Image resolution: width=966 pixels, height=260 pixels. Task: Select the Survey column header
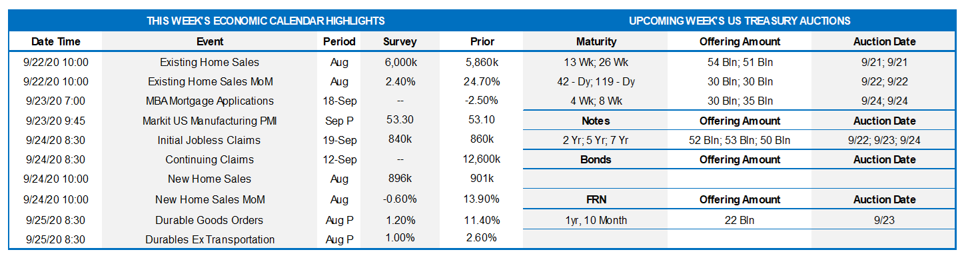(x=400, y=41)
